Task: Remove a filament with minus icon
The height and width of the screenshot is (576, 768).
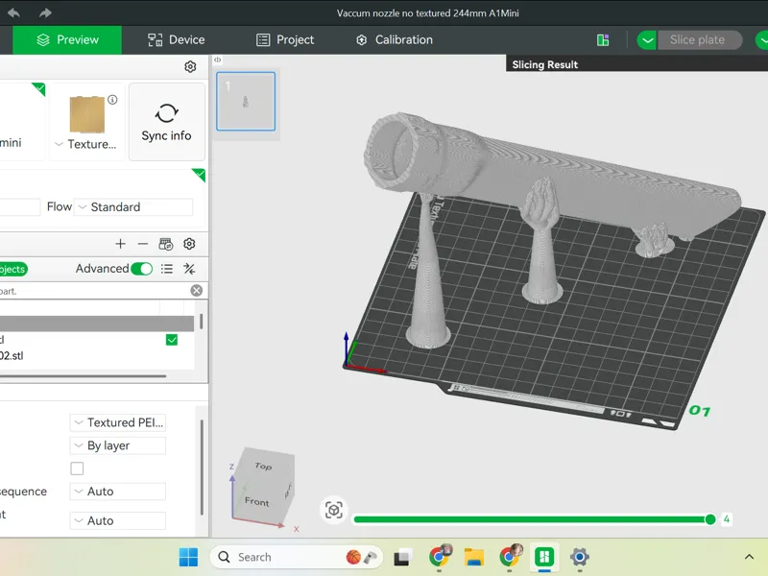Action: (x=142, y=244)
